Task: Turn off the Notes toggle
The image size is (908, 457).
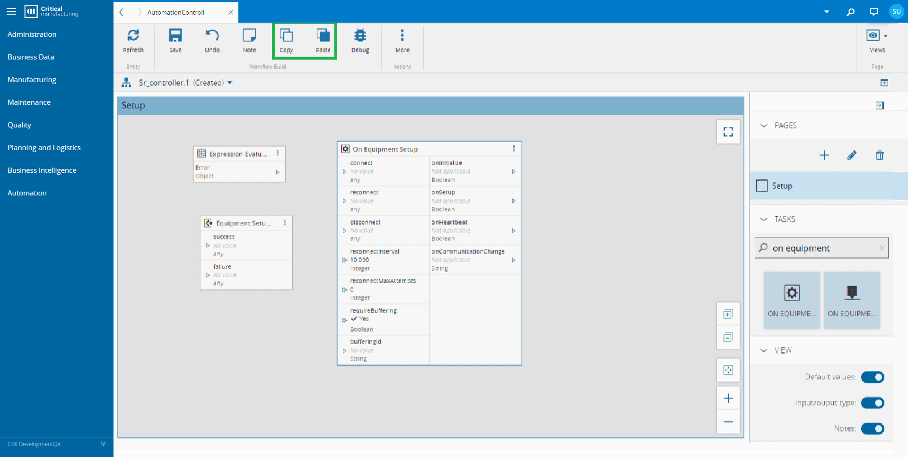Action: click(x=873, y=429)
